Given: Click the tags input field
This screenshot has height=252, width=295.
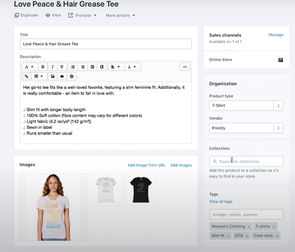Looking at the screenshot, I should tap(246, 215).
